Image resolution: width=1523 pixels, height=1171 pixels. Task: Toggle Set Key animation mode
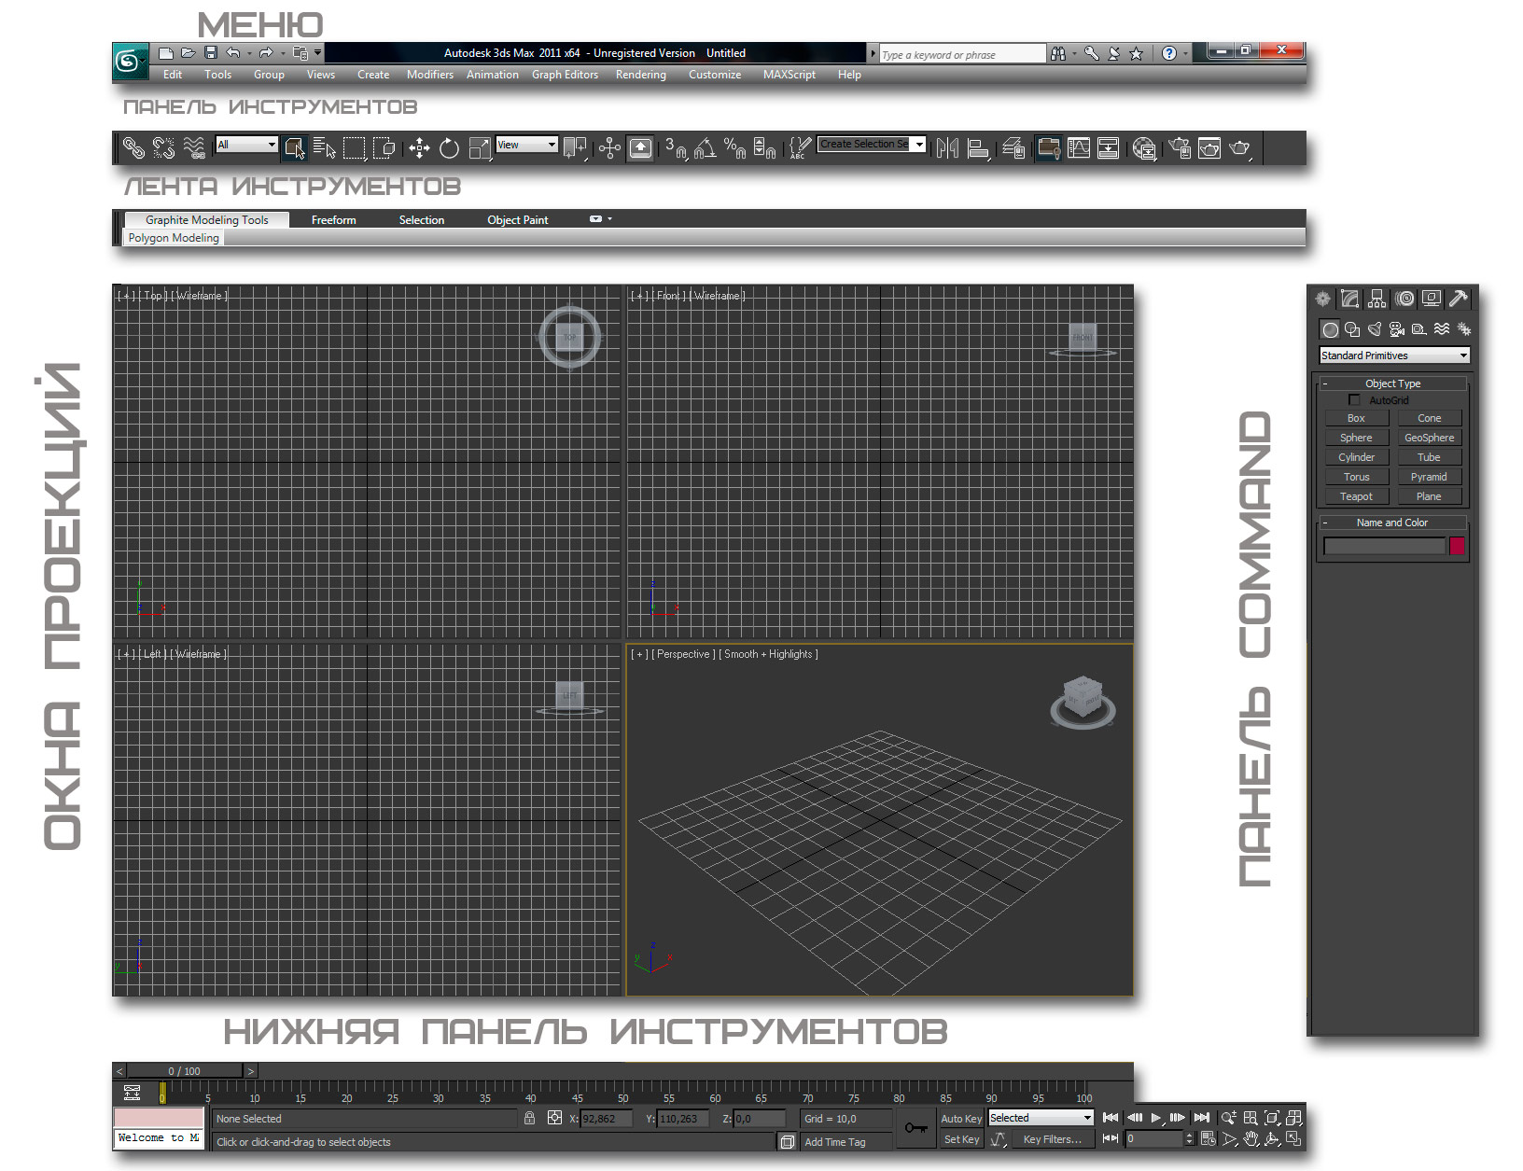[961, 1139]
